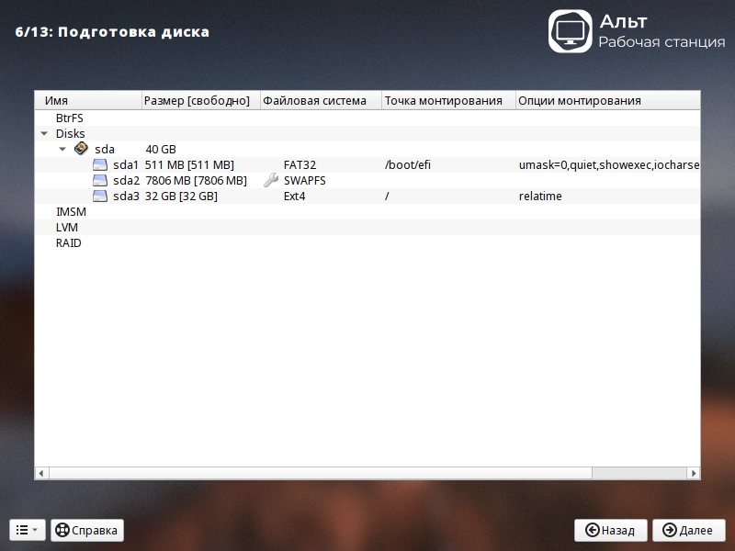Click the horizontal scrollbar thumb
This screenshot has width=735, height=551.
coord(321,473)
